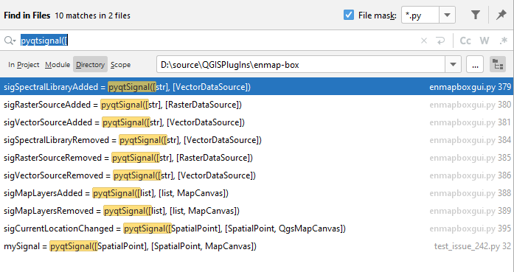Image resolution: width=514 pixels, height=272 pixels.
Task: Select the sigRasterSourceRemoved result row
Action: pos(257,158)
